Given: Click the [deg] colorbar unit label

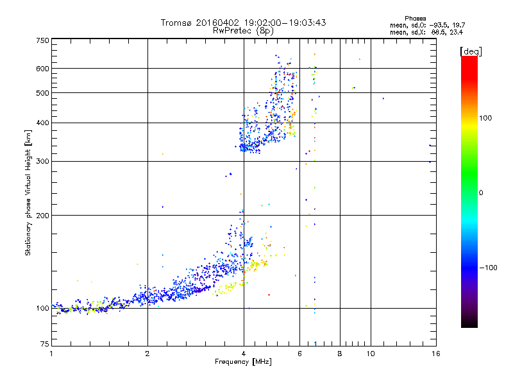Looking at the screenshot, I should (x=471, y=51).
